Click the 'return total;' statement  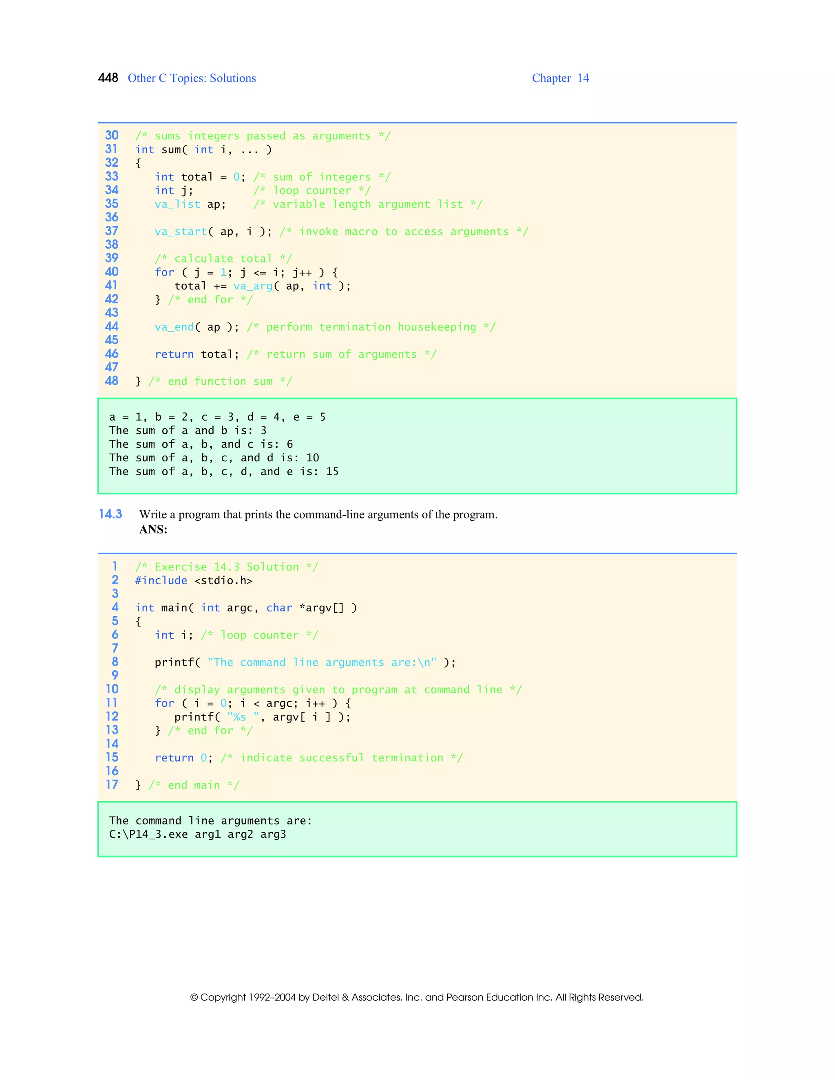point(197,354)
